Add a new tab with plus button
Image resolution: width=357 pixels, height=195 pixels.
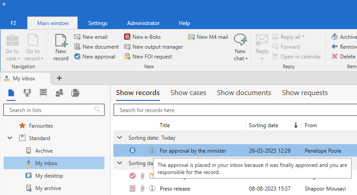(x=59, y=78)
